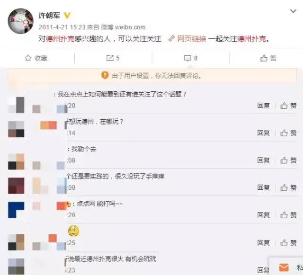Click the 许朝军 username

click(49, 16)
